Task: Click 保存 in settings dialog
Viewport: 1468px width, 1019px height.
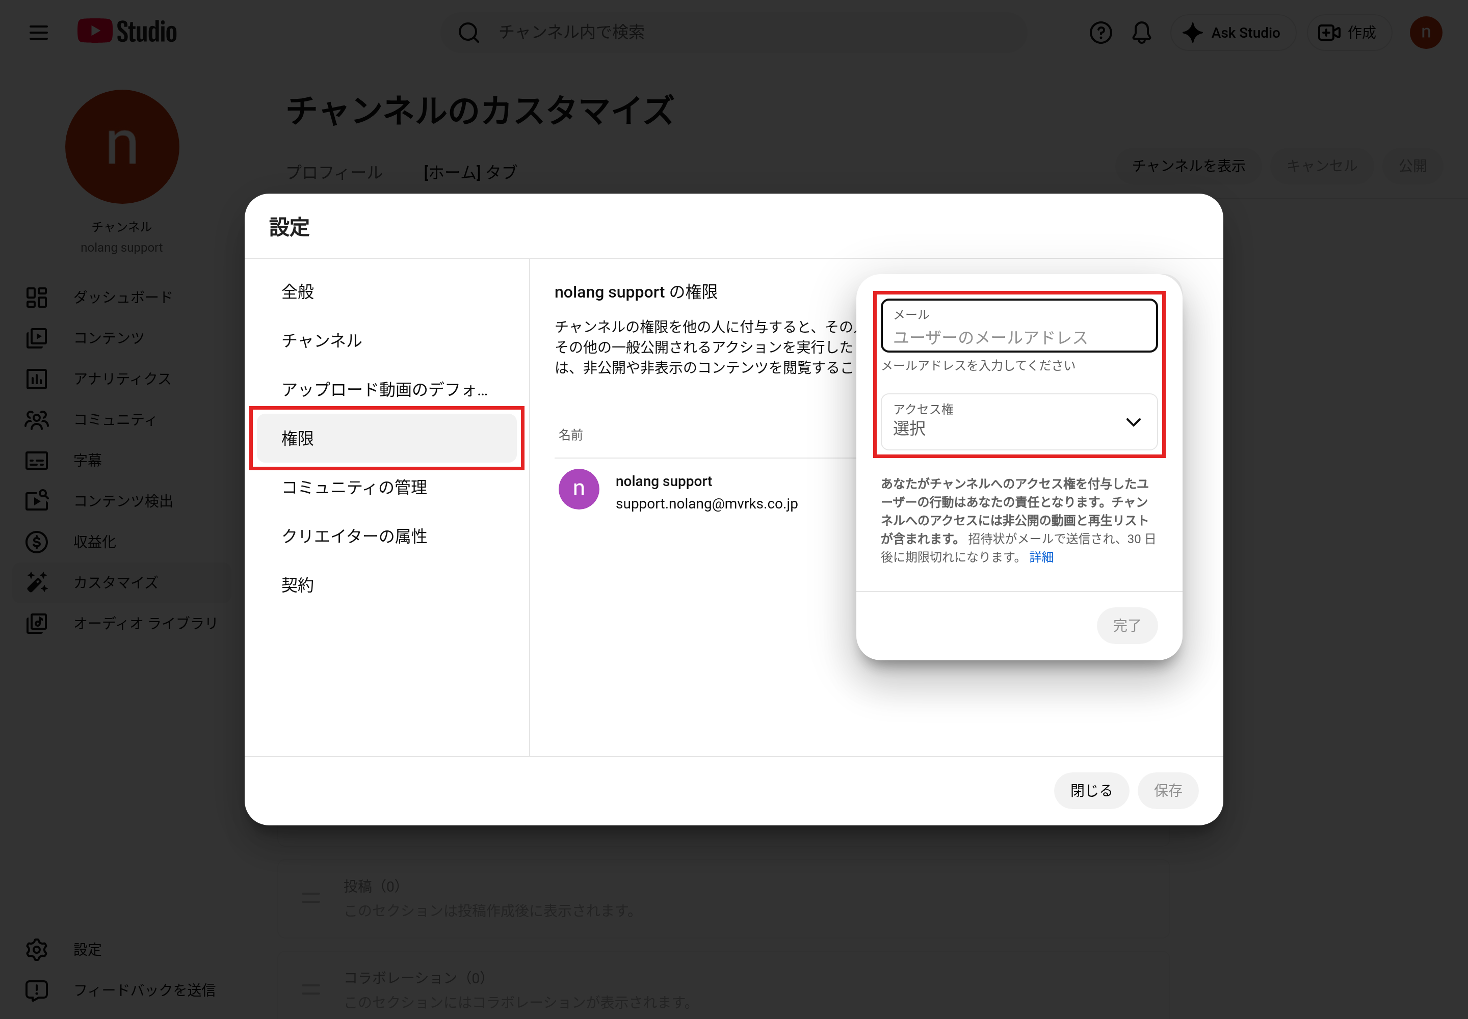Action: click(x=1167, y=790)
